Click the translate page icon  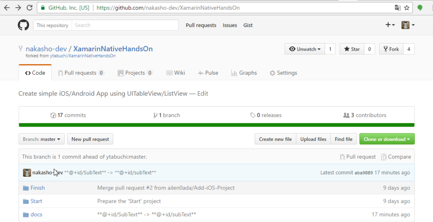pyautogui.click(x=397, y=8)
